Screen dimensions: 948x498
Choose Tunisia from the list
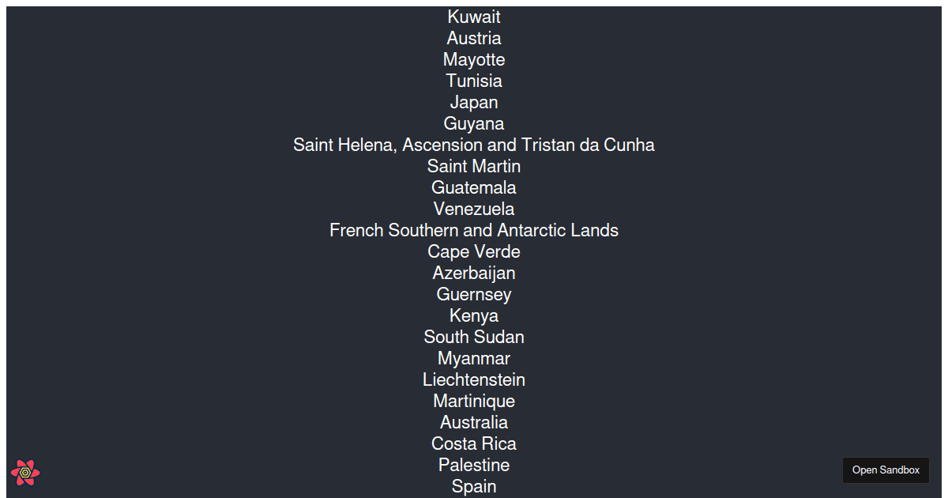click(x=474, y=81)
